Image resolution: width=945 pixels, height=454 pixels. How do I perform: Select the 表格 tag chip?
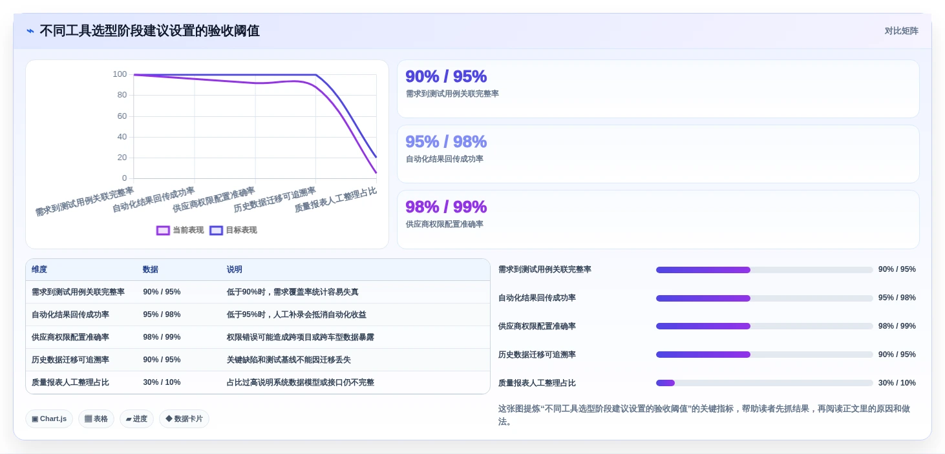click(96, 418)
